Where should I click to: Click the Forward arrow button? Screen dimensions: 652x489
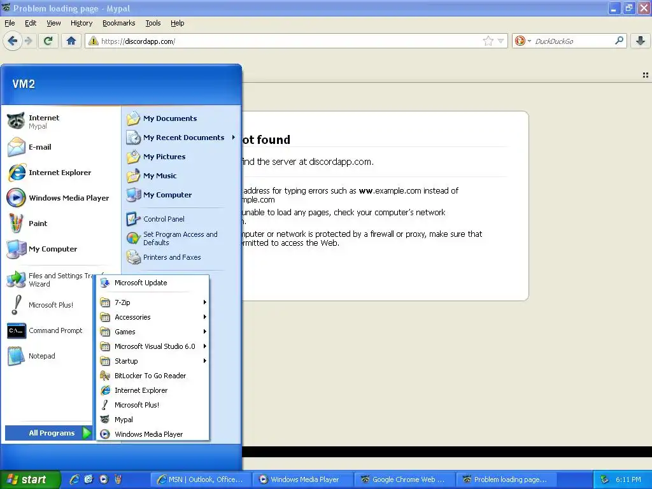pos(28,41)
